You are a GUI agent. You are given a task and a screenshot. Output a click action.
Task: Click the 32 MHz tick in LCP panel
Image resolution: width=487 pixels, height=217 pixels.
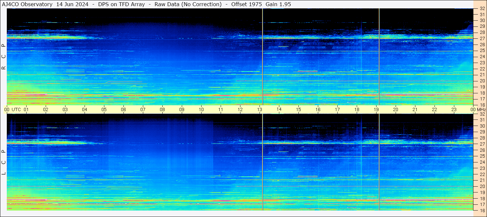click(x=482, y=114)
